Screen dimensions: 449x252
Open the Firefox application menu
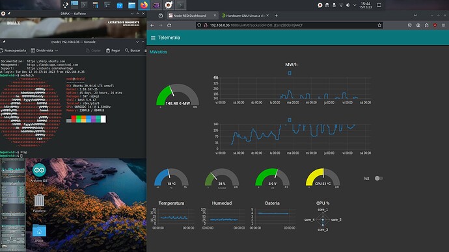pyautogui.click(x=443, y=25)
